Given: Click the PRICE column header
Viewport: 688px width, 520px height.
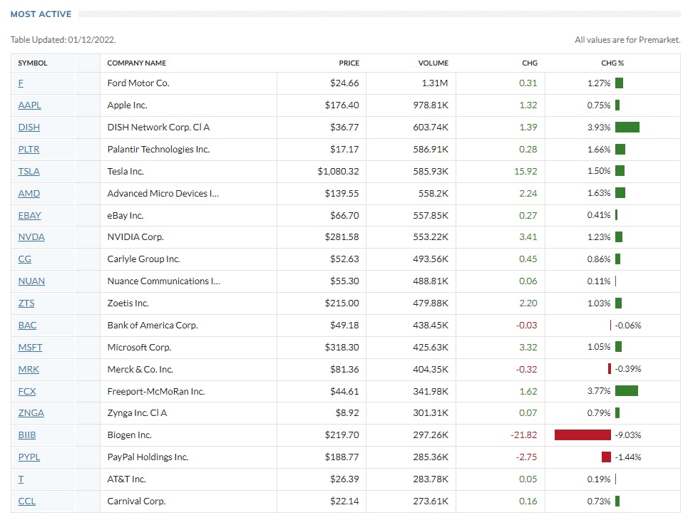Looking at the screenshot, I should pos(349,63).
